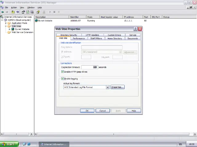Viewport: 197px width, 147px height.
Task: Click the Cancel button
Action: tap(103, 111)
